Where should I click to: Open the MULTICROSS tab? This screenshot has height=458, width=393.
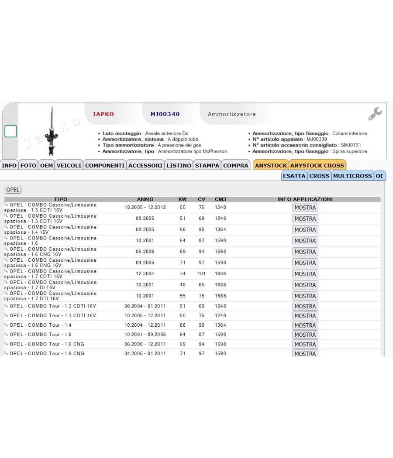(352, 176)
